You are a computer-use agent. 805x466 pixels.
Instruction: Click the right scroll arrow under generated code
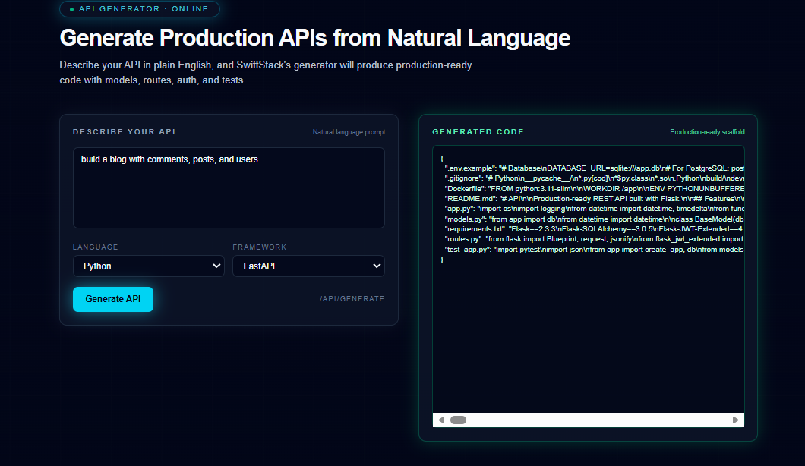click(x=734, y=419)
